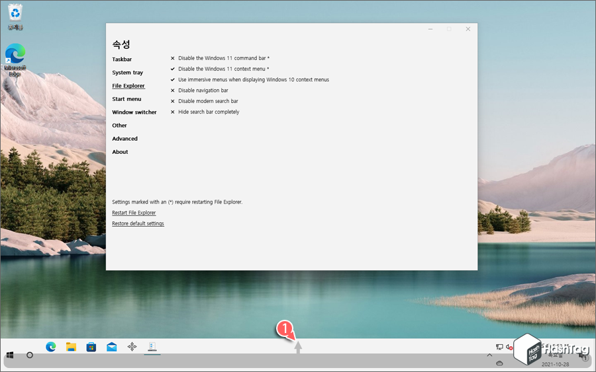Image resolution: width=596 pixels, height=372 pixels.
Task: Open the System tray settings section
Action: pyautogui.click(x=127, y=73)
